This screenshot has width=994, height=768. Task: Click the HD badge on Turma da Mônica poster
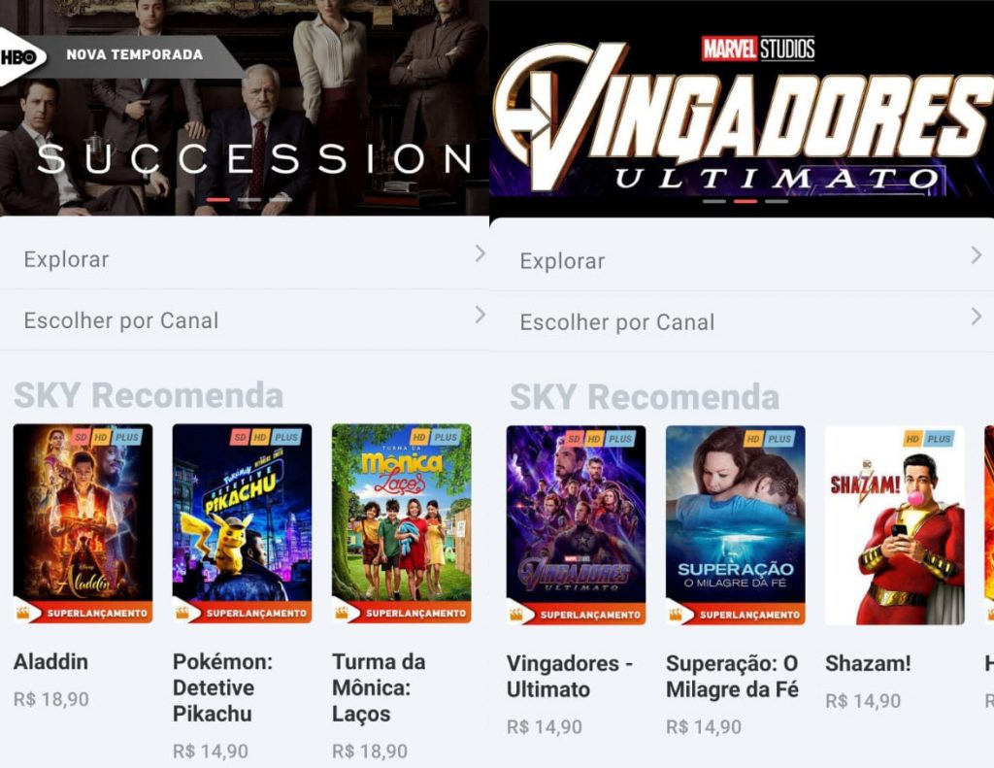(x=419, y=437)
